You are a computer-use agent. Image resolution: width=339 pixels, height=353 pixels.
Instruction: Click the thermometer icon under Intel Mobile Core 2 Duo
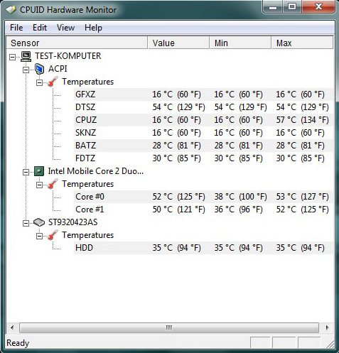click(53, 184)
